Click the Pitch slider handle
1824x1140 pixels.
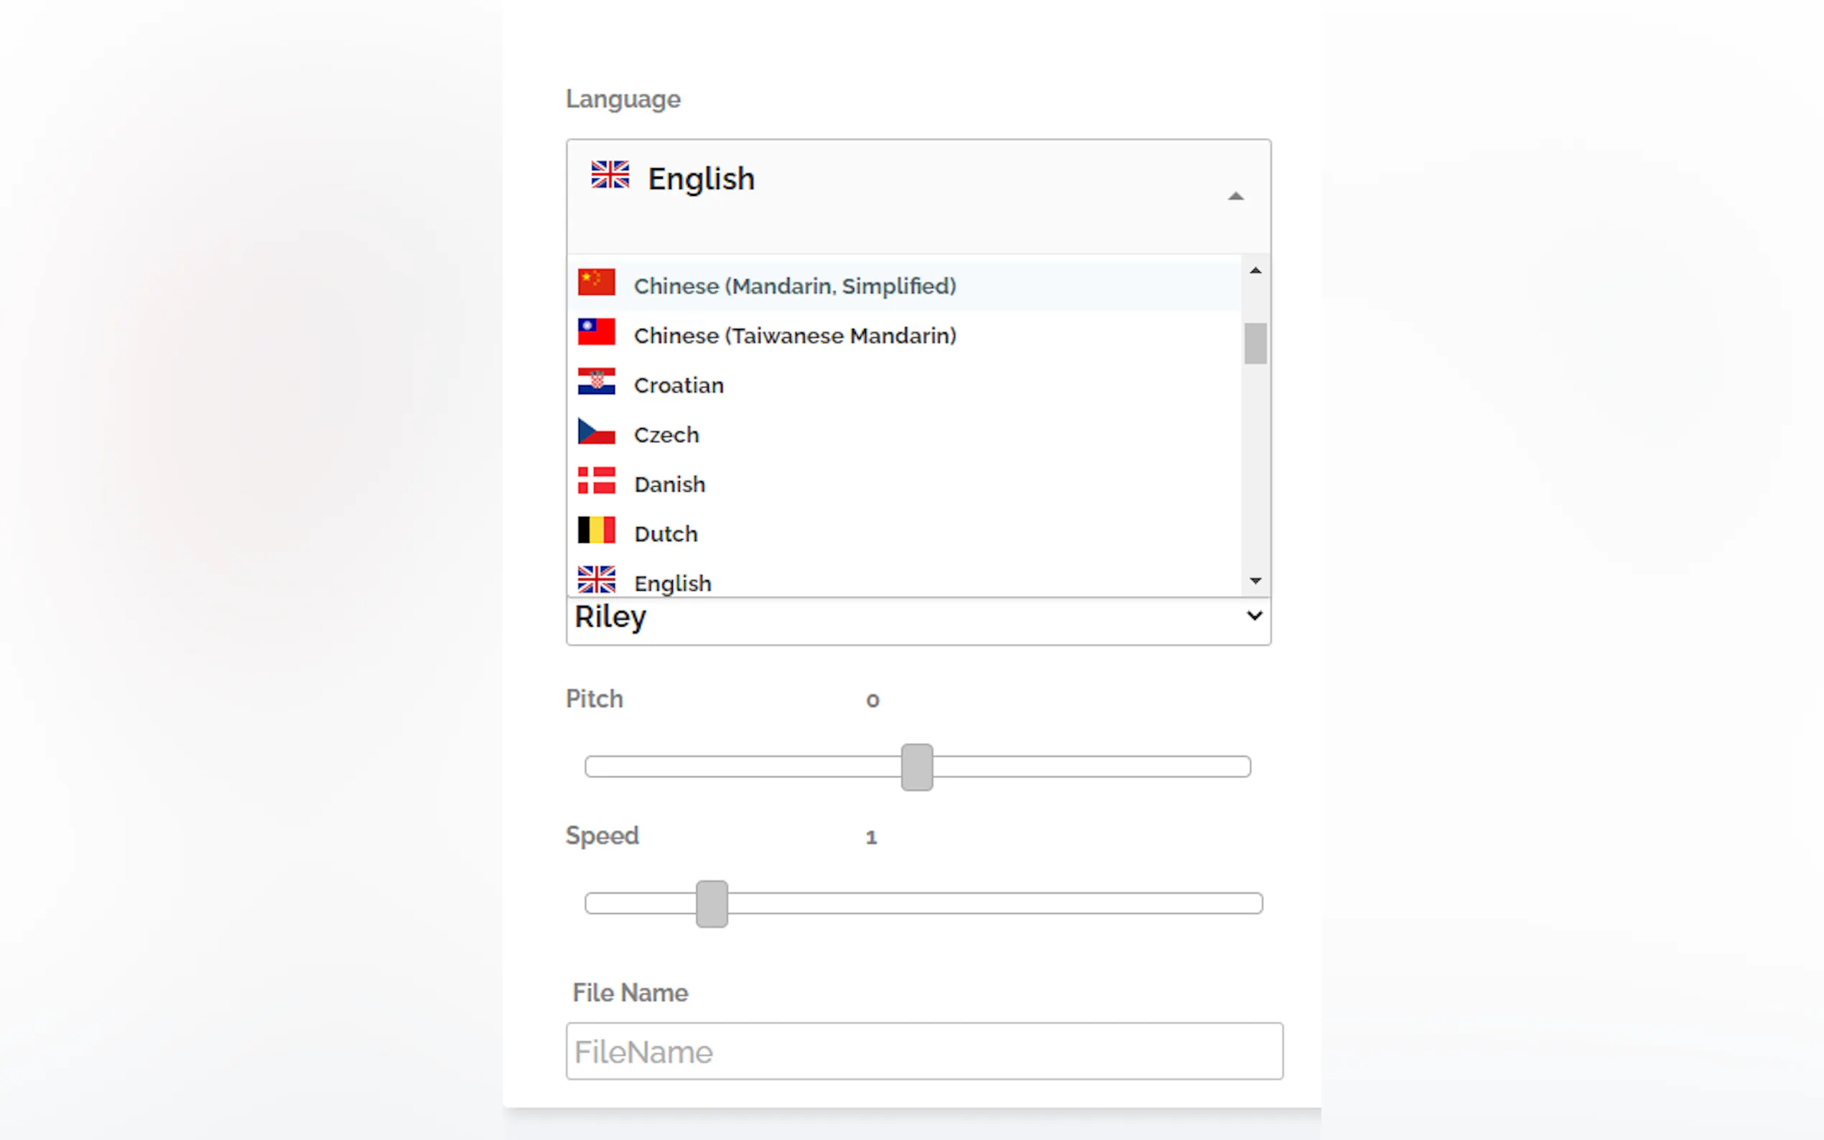[x=916, y=767]
